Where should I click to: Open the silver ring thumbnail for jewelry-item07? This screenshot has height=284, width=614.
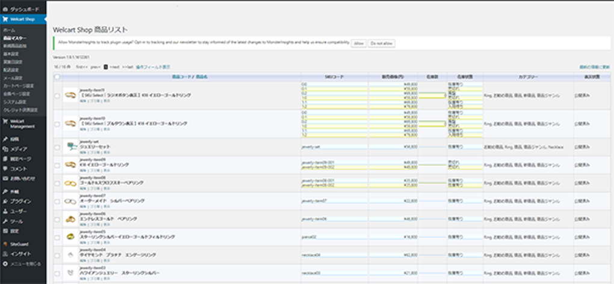(70, 201)
